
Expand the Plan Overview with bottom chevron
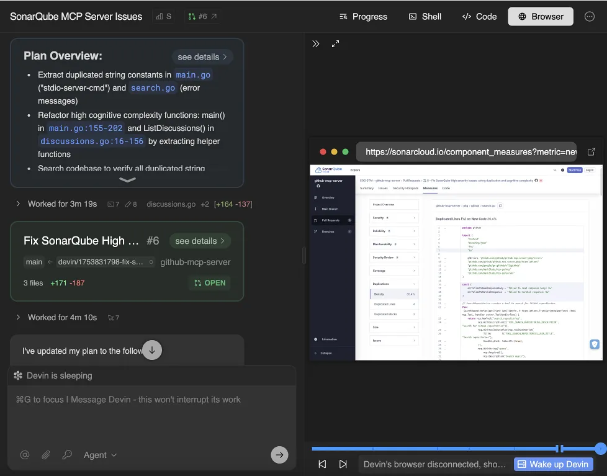[127, 180]
